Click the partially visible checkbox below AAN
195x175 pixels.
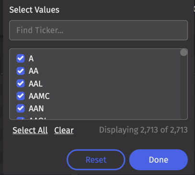coord(21,118)
